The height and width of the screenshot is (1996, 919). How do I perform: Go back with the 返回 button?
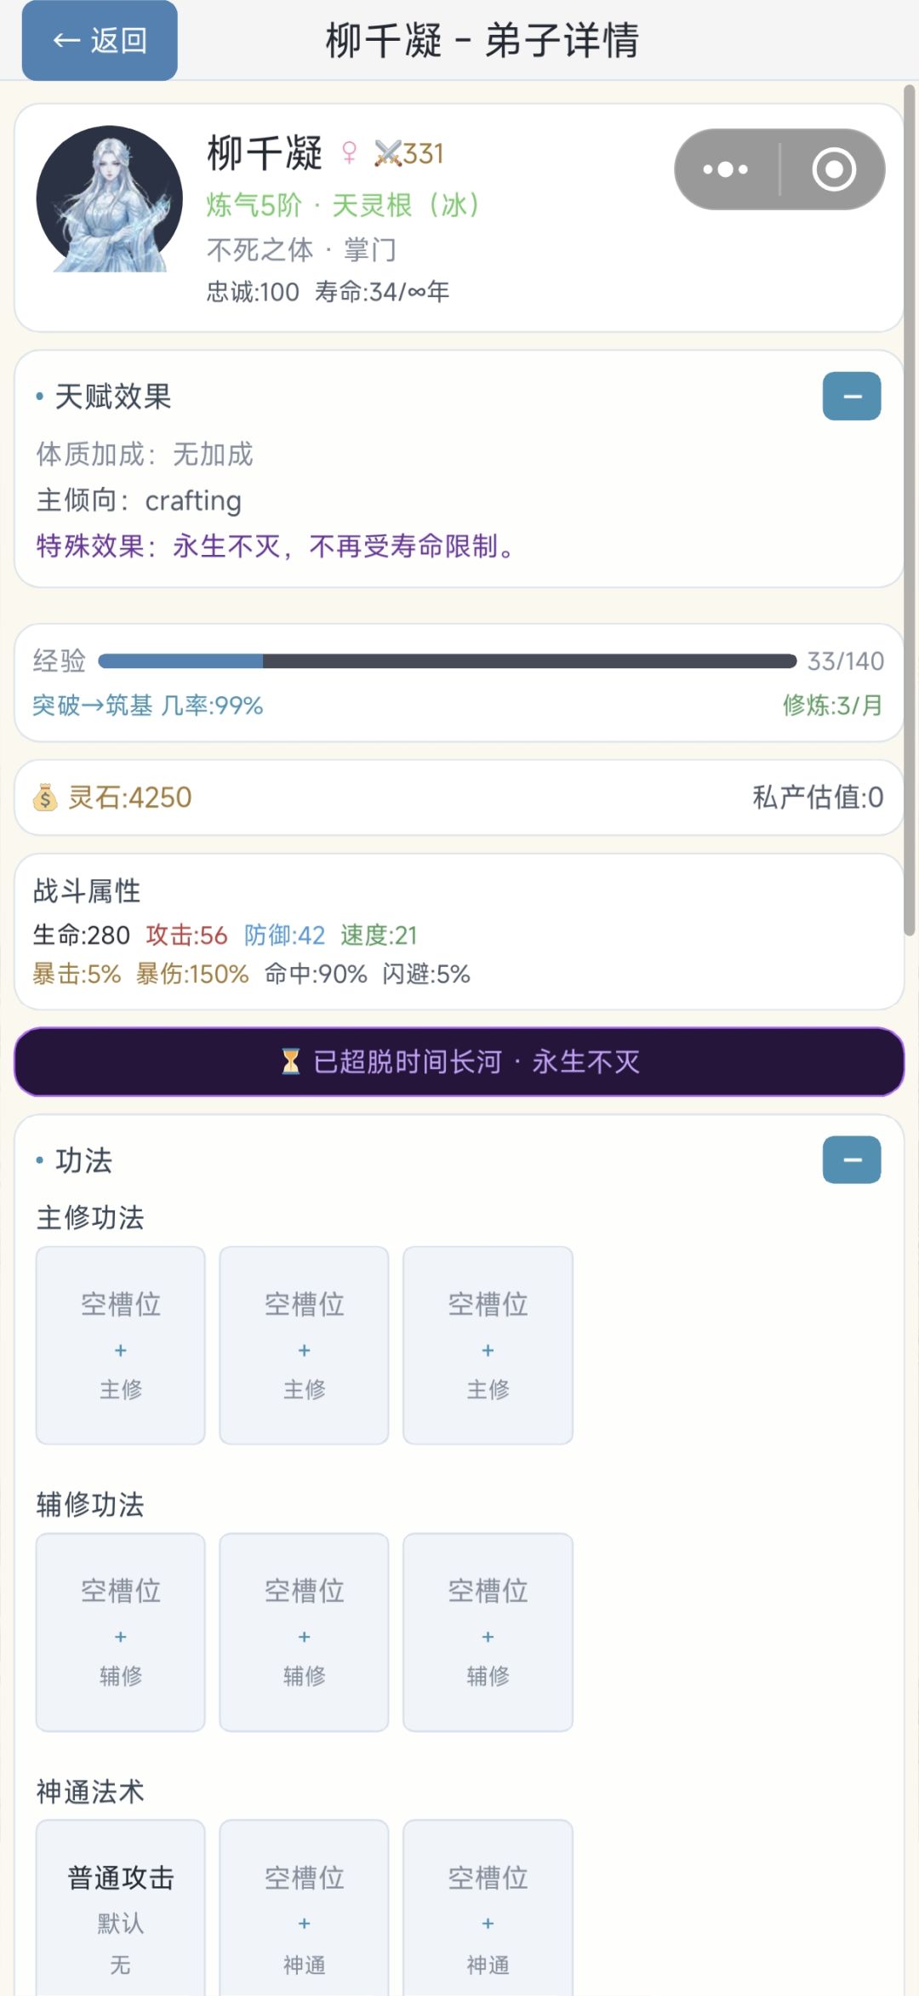click(x=100, y=40)
